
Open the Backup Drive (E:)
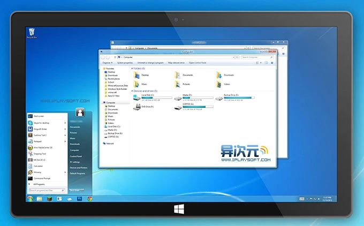pyautogui.click(x=235, y=97)
